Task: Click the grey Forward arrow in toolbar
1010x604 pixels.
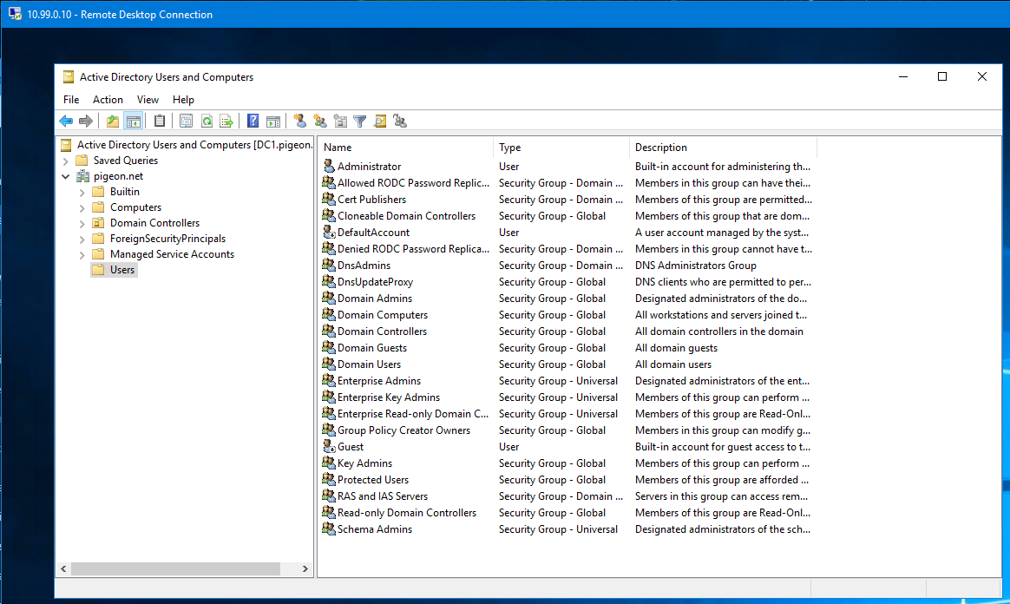Action: coord(86,121)
